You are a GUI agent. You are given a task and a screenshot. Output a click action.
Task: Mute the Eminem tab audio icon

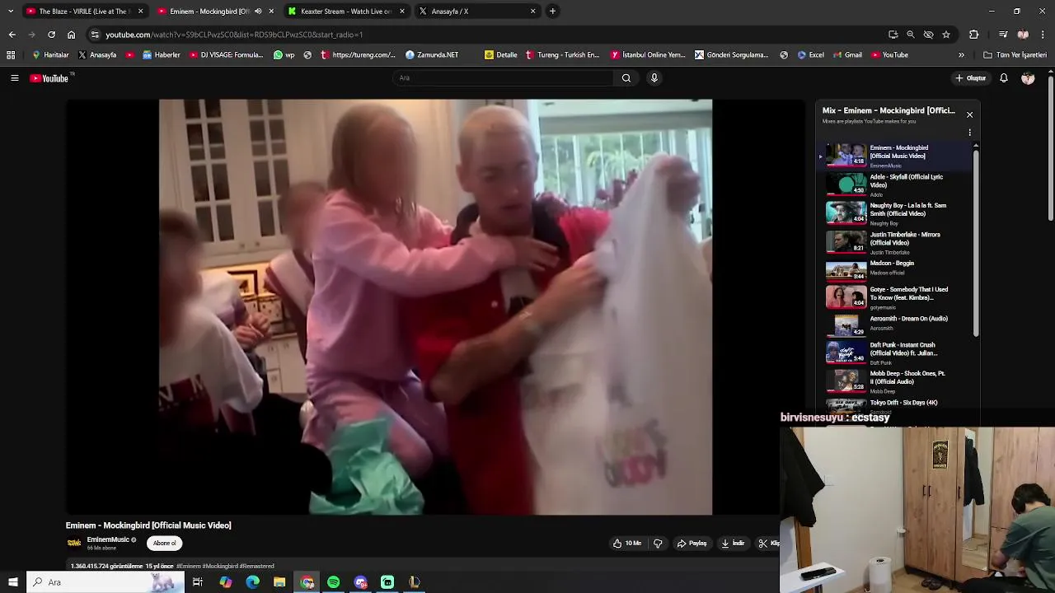(x=258, y=12)
